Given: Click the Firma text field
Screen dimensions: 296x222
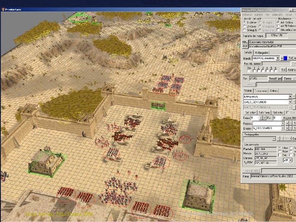Looking at the screenshot, I should click(x=273, y=176).
